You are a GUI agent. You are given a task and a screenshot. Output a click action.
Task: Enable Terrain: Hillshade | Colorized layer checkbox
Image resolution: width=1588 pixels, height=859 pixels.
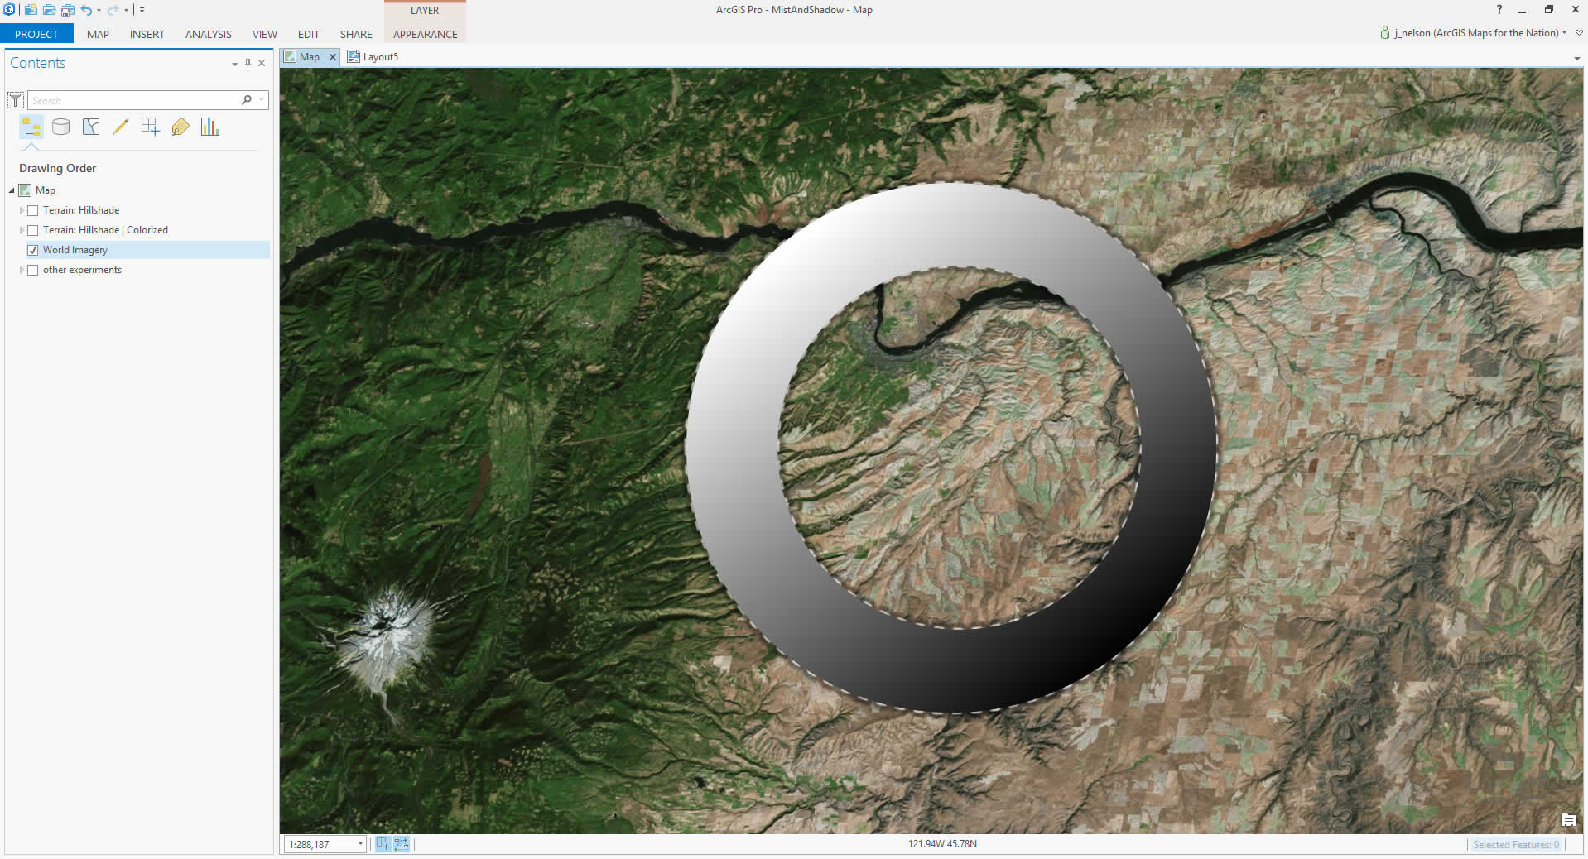tap(33, 230)
